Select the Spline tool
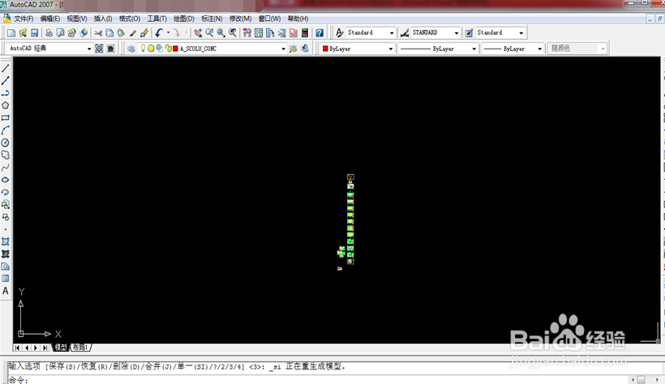665x384 pixels. pyautogui.click(x=6, y=168)
